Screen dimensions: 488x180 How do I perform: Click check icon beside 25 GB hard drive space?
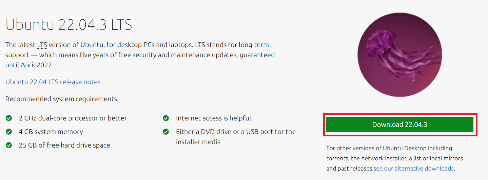(9, 145)
